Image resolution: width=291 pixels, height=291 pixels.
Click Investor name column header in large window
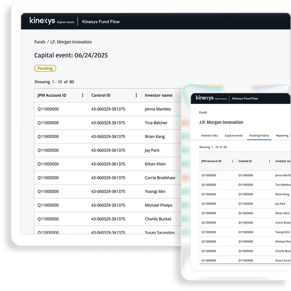coord(159,95)
